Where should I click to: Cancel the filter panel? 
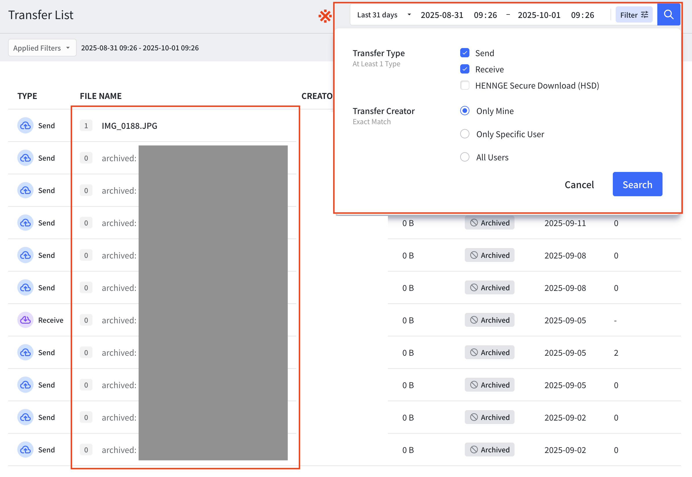(579, 184)
